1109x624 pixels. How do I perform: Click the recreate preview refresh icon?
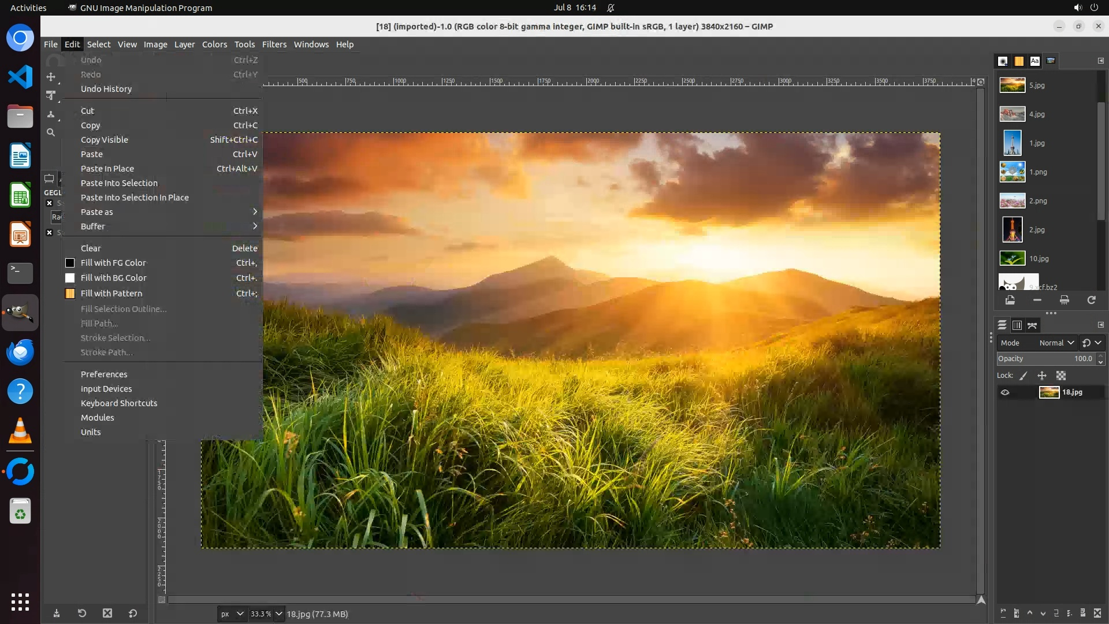[x=1091, y=300]
